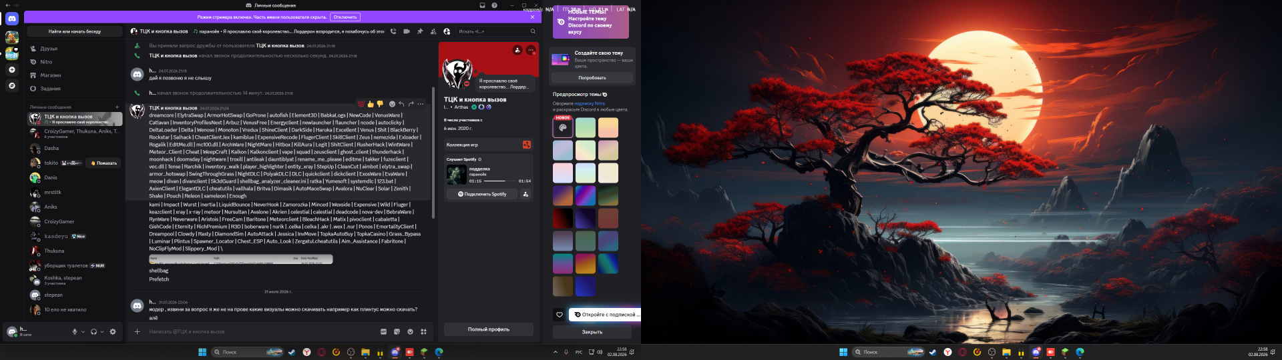The width and height of the screenshot is (1282, 360).
Task: Hide the user profile panel icon
Action: point(447,31)
